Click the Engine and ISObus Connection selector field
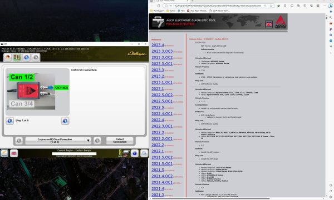 [55, 141]
